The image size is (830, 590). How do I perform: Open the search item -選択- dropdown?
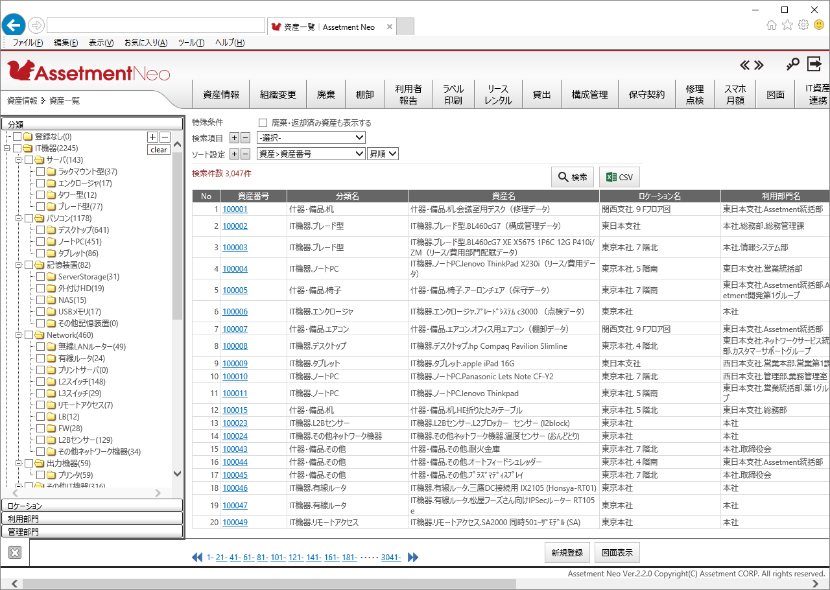click(x=311, y=137)
